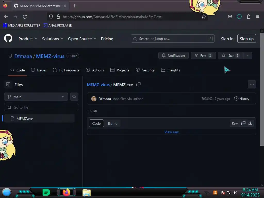Search files with the magnifier button
This screenshot has width=264, height=198.
click(74, 97)
